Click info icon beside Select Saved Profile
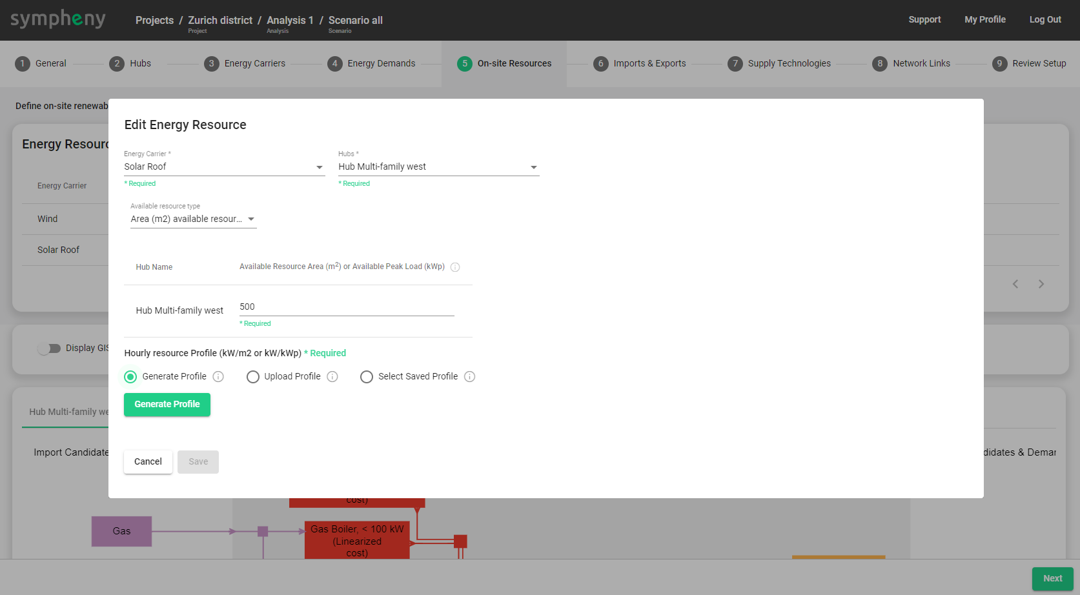This screenshot has height=595, width=1080. [470, 377]
